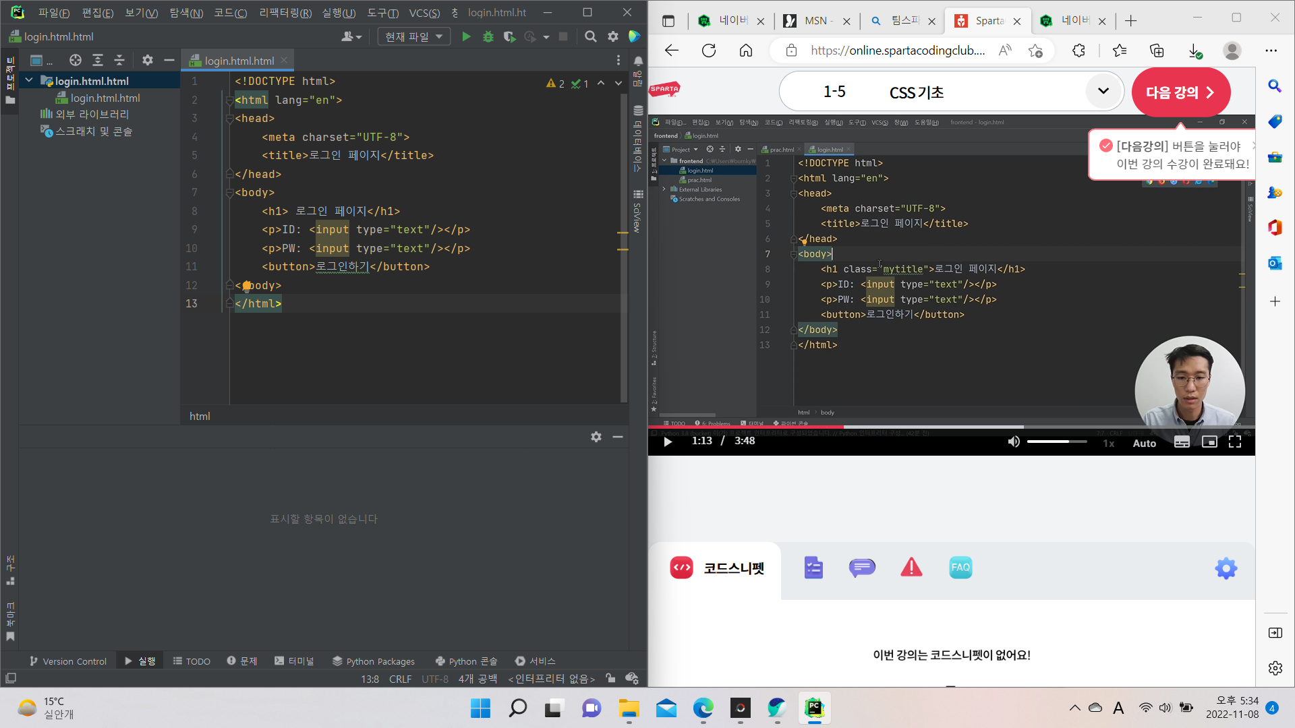The width and height of the screenshot is (1295, 728).
Task: Open 문제 problems tool window
Action: pos(242,661)
